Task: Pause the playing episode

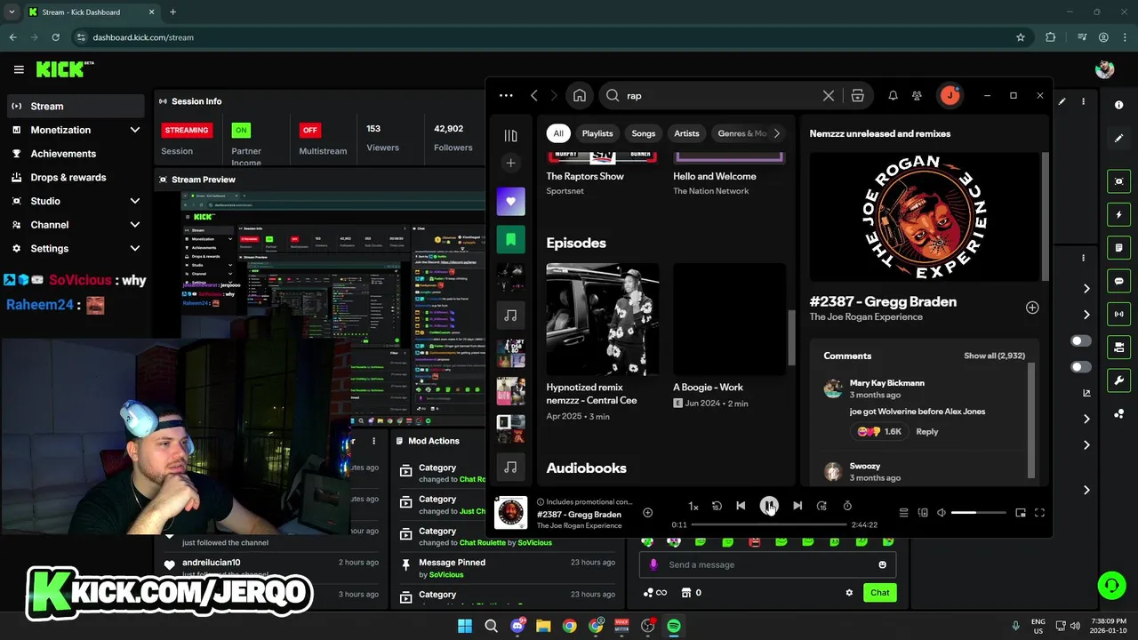Action: coord(769,506)
